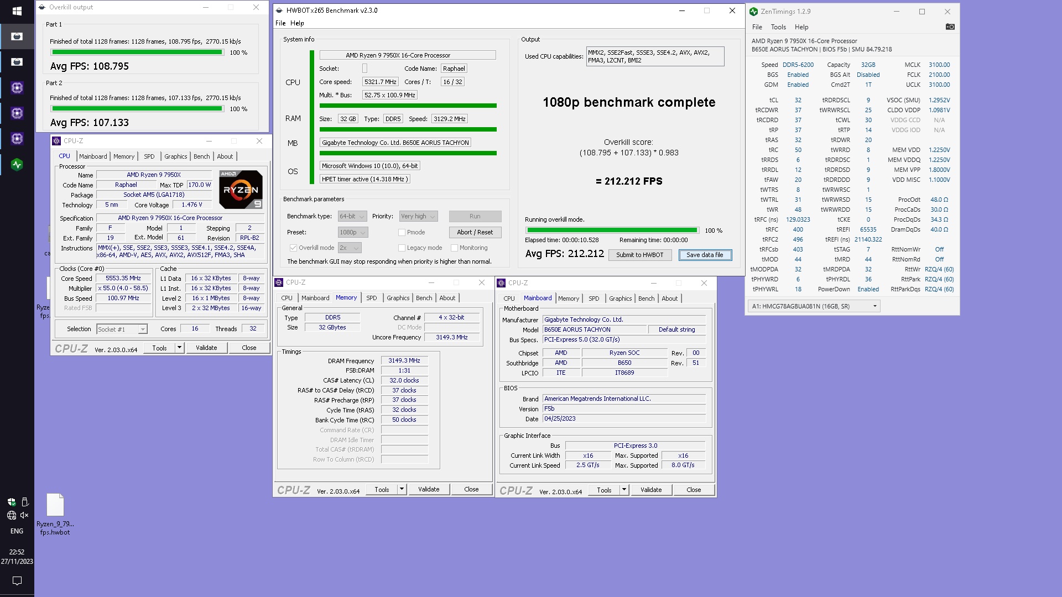1062x597 pixels.
Task: Click Validate in CPU-Z CPU window
Action: tap(206, 348)
